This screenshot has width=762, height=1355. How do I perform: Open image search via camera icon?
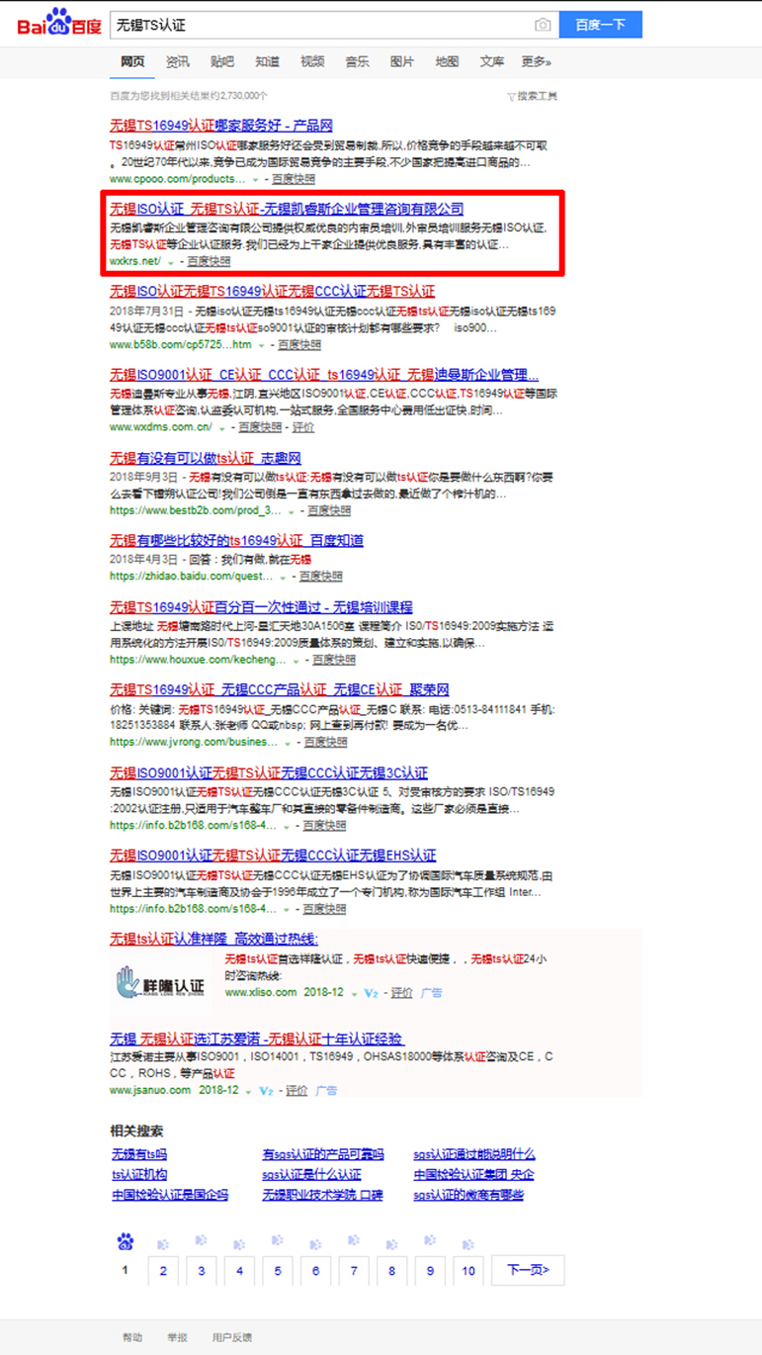click(543, 25)
